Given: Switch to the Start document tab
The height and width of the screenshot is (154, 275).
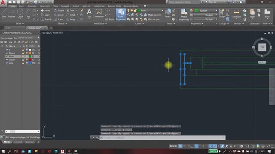Looking at the screenshot, I should tap(8, 28).
